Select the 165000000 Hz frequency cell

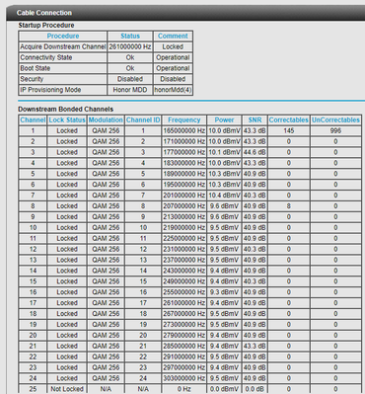point(184,130)
